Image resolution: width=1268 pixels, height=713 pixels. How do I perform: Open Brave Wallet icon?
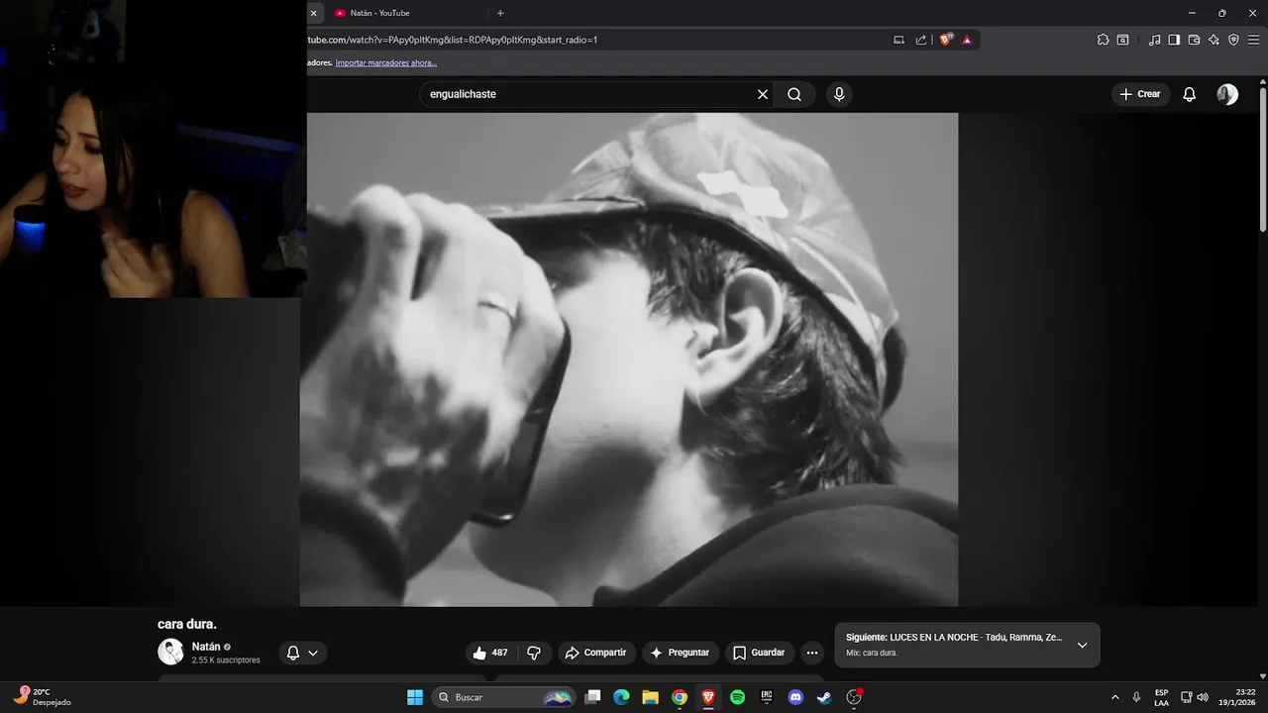(x=1194, y=40)
